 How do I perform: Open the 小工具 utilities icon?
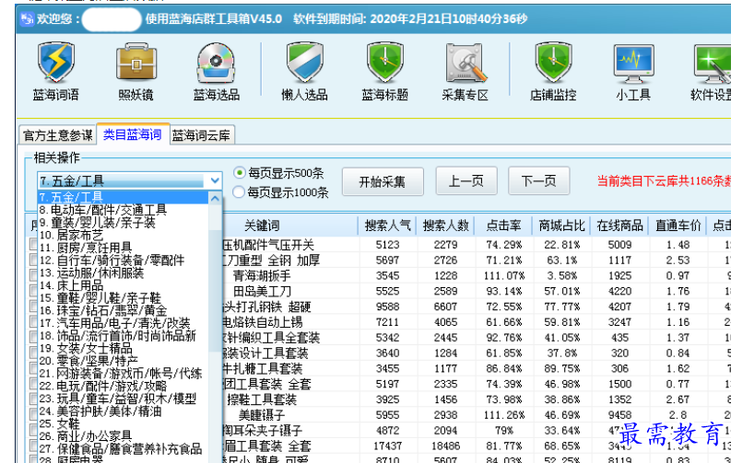pos(633,71)
